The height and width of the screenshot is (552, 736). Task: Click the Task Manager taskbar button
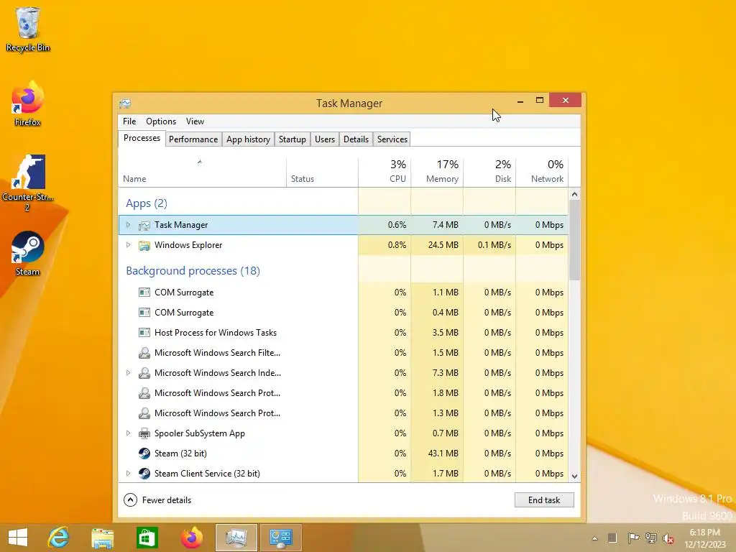pyautogui.click(x=236, y=538)
